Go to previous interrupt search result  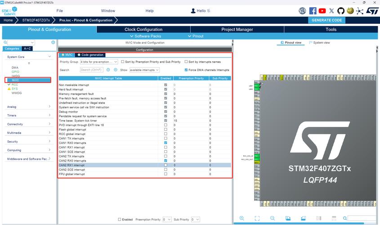108,70
